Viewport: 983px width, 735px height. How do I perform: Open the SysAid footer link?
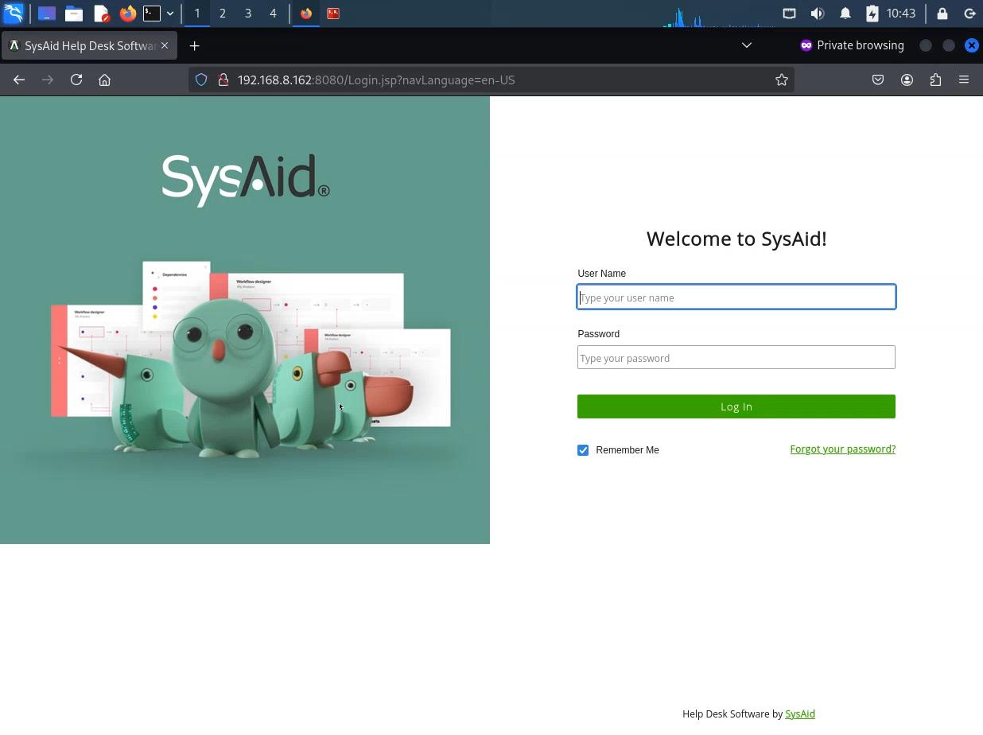pyautogui.click(x=800, y=714)
